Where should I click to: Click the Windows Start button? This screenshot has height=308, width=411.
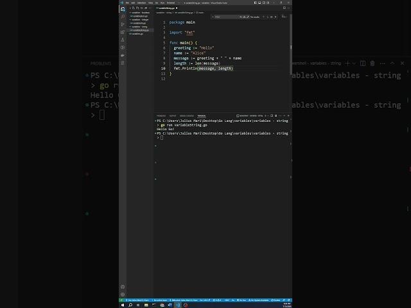123,305
